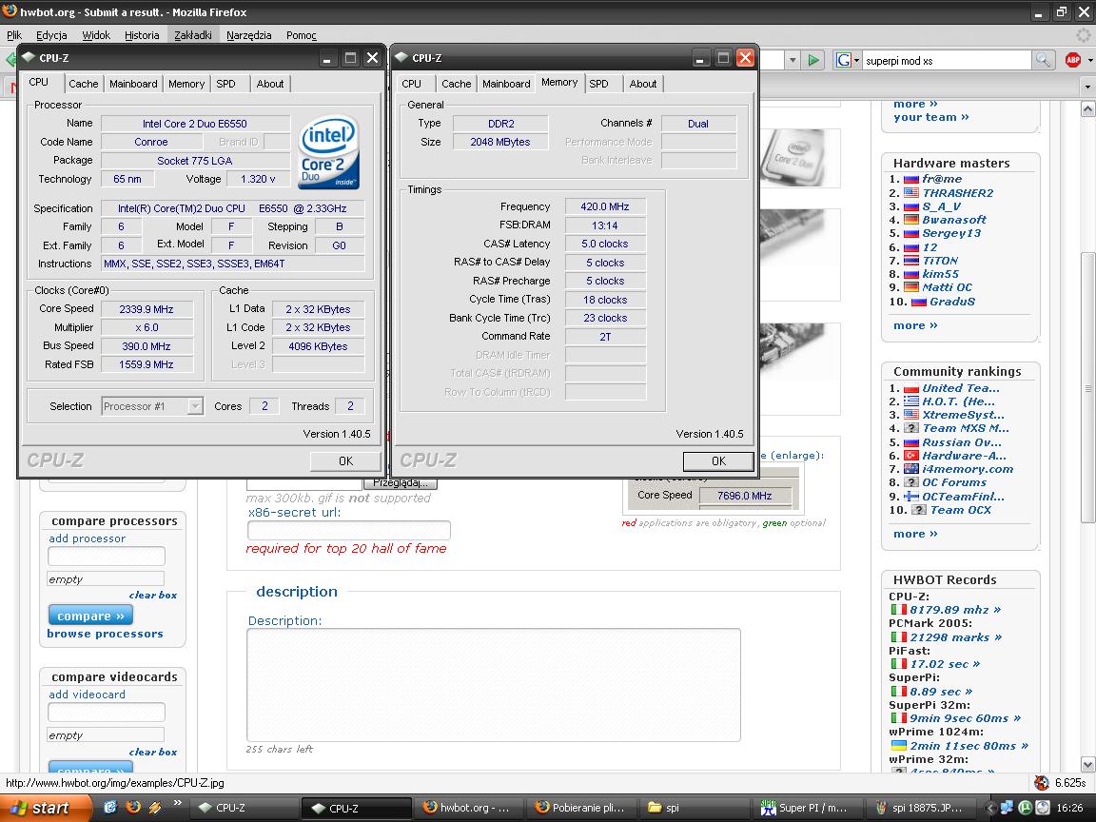This screenshot has height=822, width=1096.
Task: Click the Firefox status bar load-time icon
Action: [1042, 783]
